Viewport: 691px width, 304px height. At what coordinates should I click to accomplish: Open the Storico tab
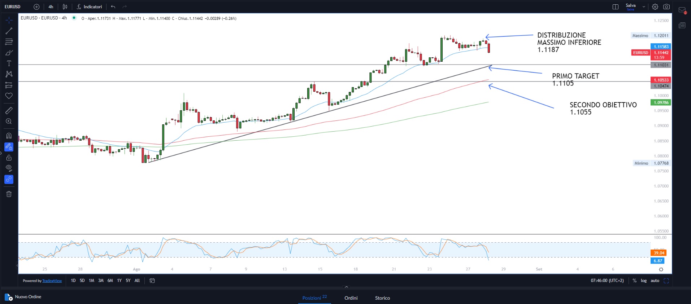coord(382,298)
